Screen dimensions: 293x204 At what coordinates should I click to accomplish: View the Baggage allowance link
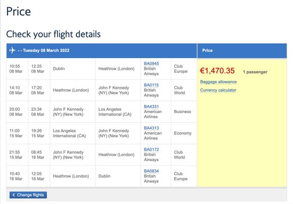point(218,82)
